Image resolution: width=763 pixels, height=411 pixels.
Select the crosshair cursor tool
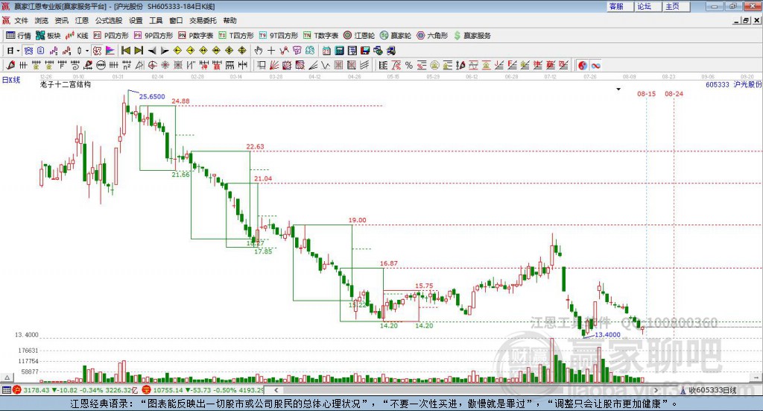pyautogui.click(x=271, y=51)
